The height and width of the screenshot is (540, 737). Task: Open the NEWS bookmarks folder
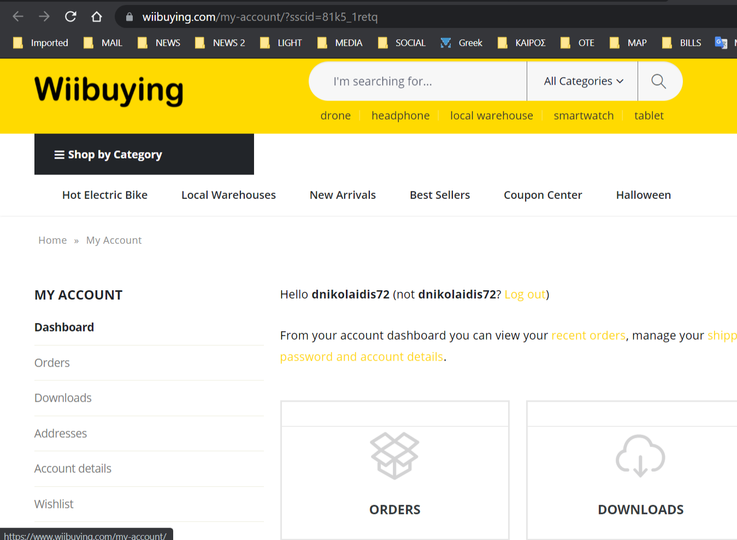point(159,43)
